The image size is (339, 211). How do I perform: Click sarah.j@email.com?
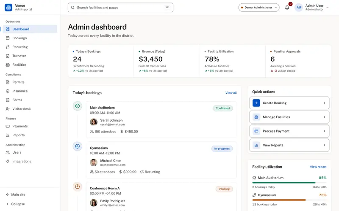pyautogui.click(x=112, y=124)
